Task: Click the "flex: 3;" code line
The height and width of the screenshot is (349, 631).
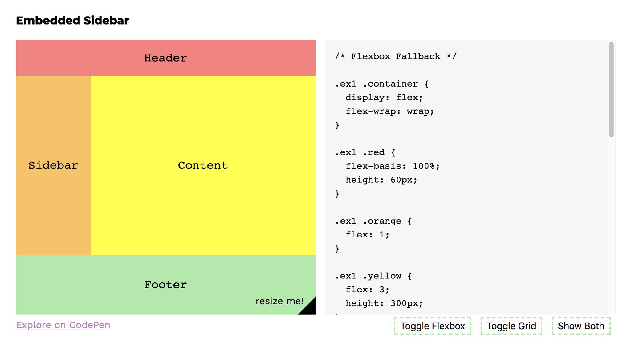Action: (367, 290)
